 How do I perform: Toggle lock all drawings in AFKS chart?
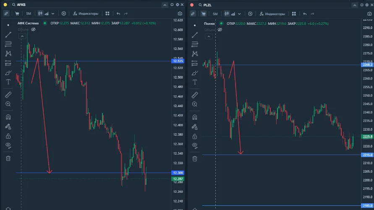(8, 136)
